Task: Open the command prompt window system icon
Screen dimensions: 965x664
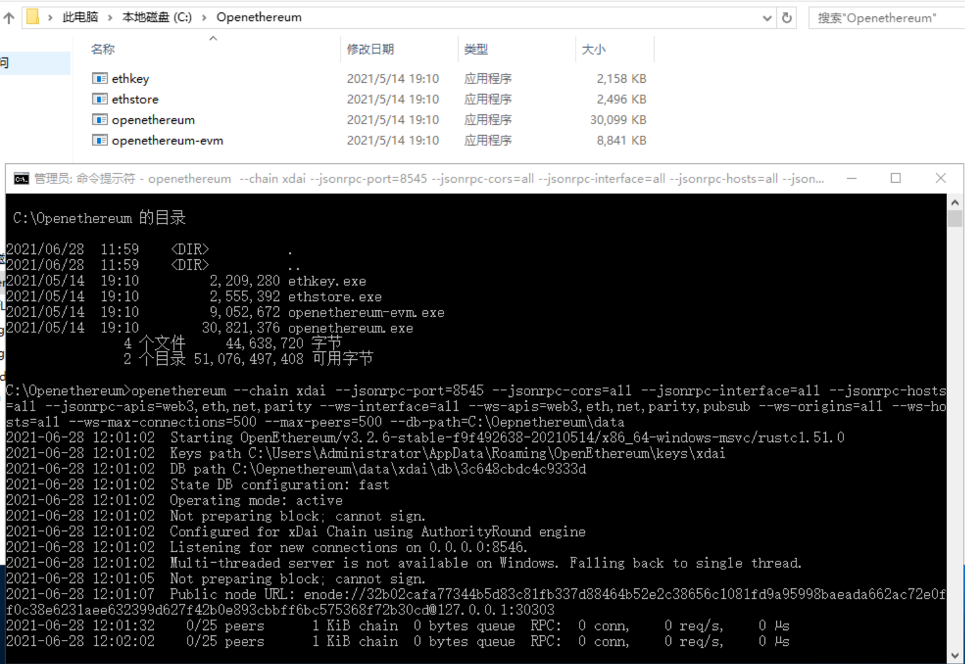Action: [x=22, y=179]
